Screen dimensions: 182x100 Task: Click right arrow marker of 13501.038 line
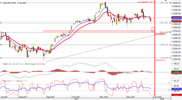click(170, 3)
